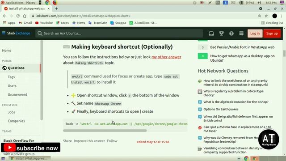Click the site lock icon in address bar
Screen dimensions: 286x161
pos(33,16)
